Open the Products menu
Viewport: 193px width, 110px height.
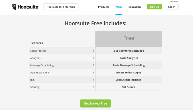coord(103,7)
